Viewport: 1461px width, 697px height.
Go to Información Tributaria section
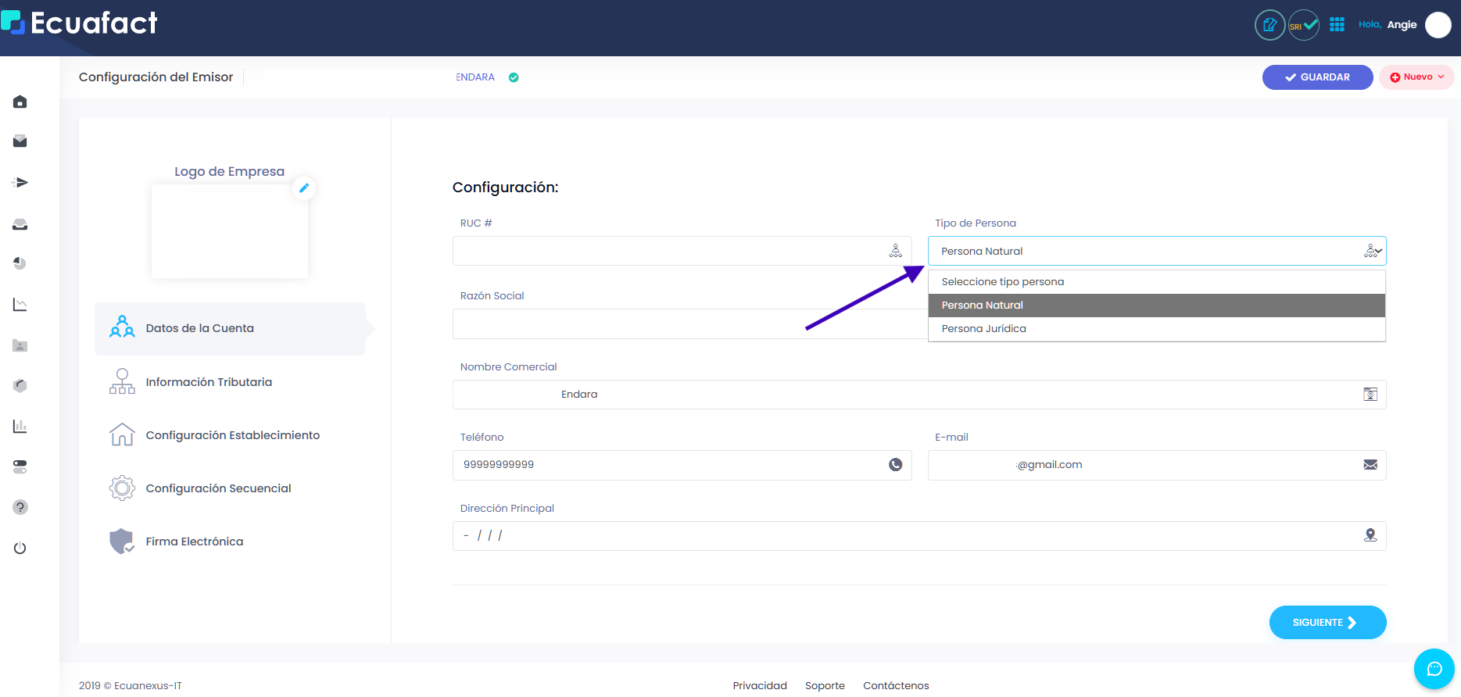tap(209, 382)
